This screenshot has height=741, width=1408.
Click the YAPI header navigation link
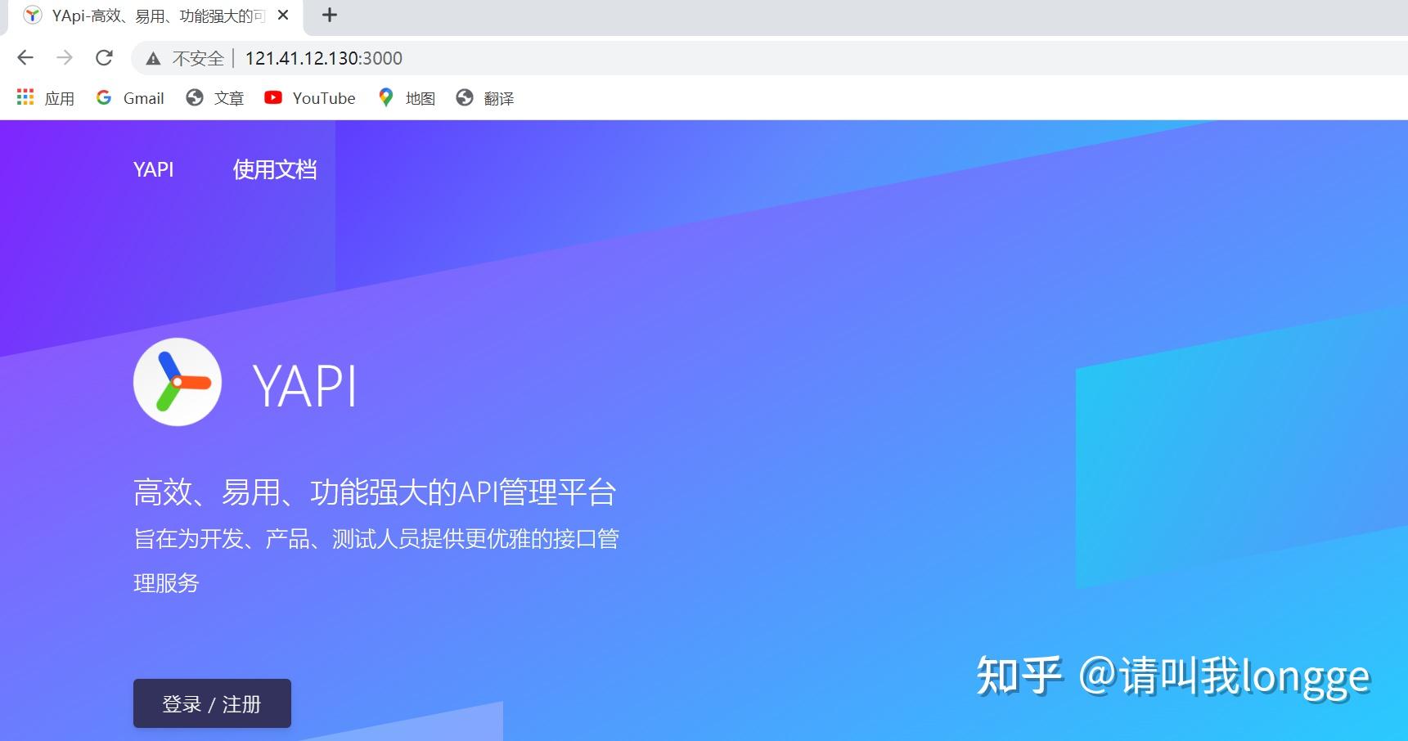coord(154,169)
